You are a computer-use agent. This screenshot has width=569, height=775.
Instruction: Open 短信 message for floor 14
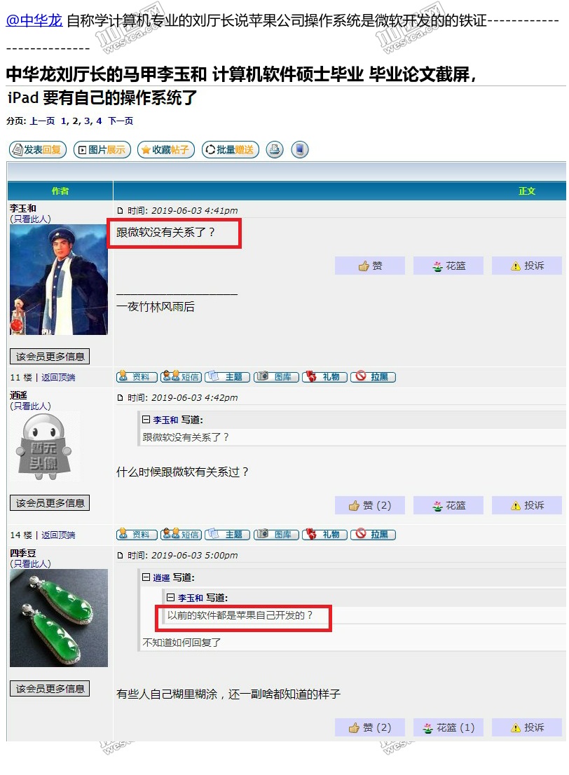[181, 534]
